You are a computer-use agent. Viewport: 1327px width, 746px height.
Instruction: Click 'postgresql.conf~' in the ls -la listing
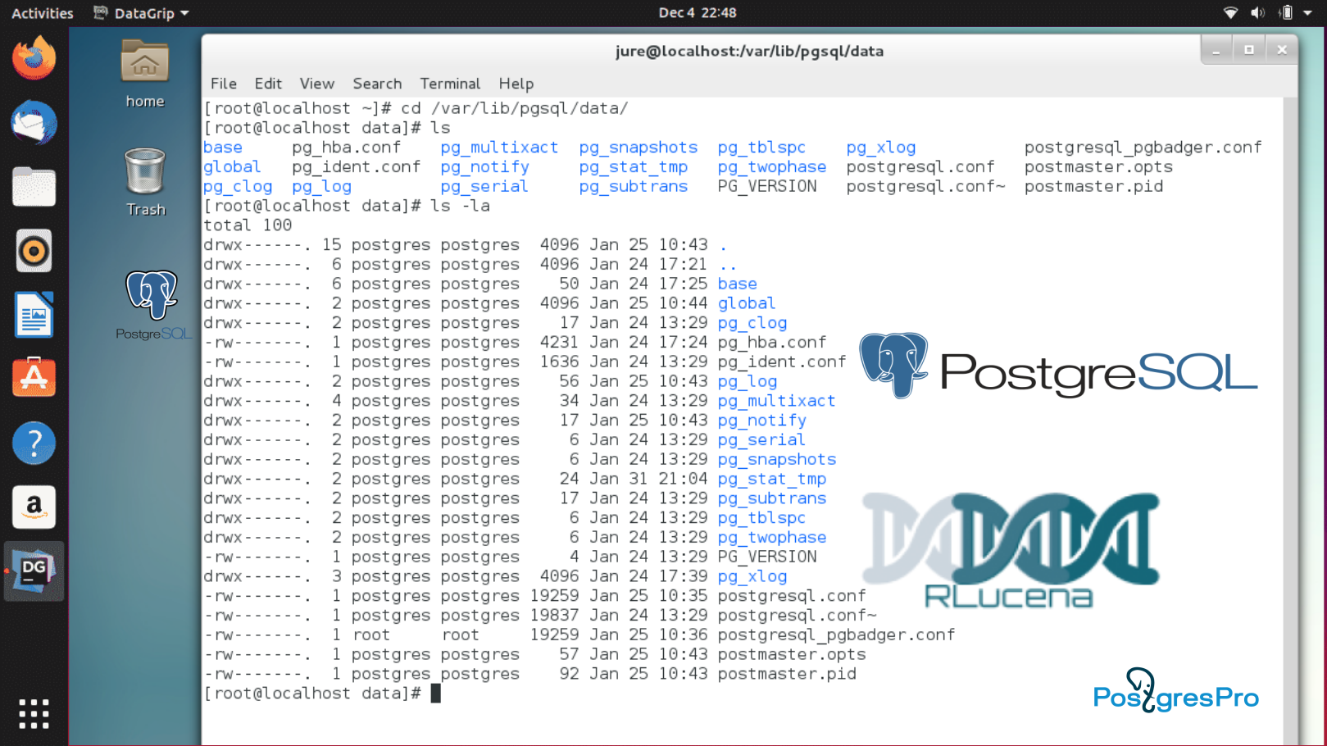coord(797,615)
